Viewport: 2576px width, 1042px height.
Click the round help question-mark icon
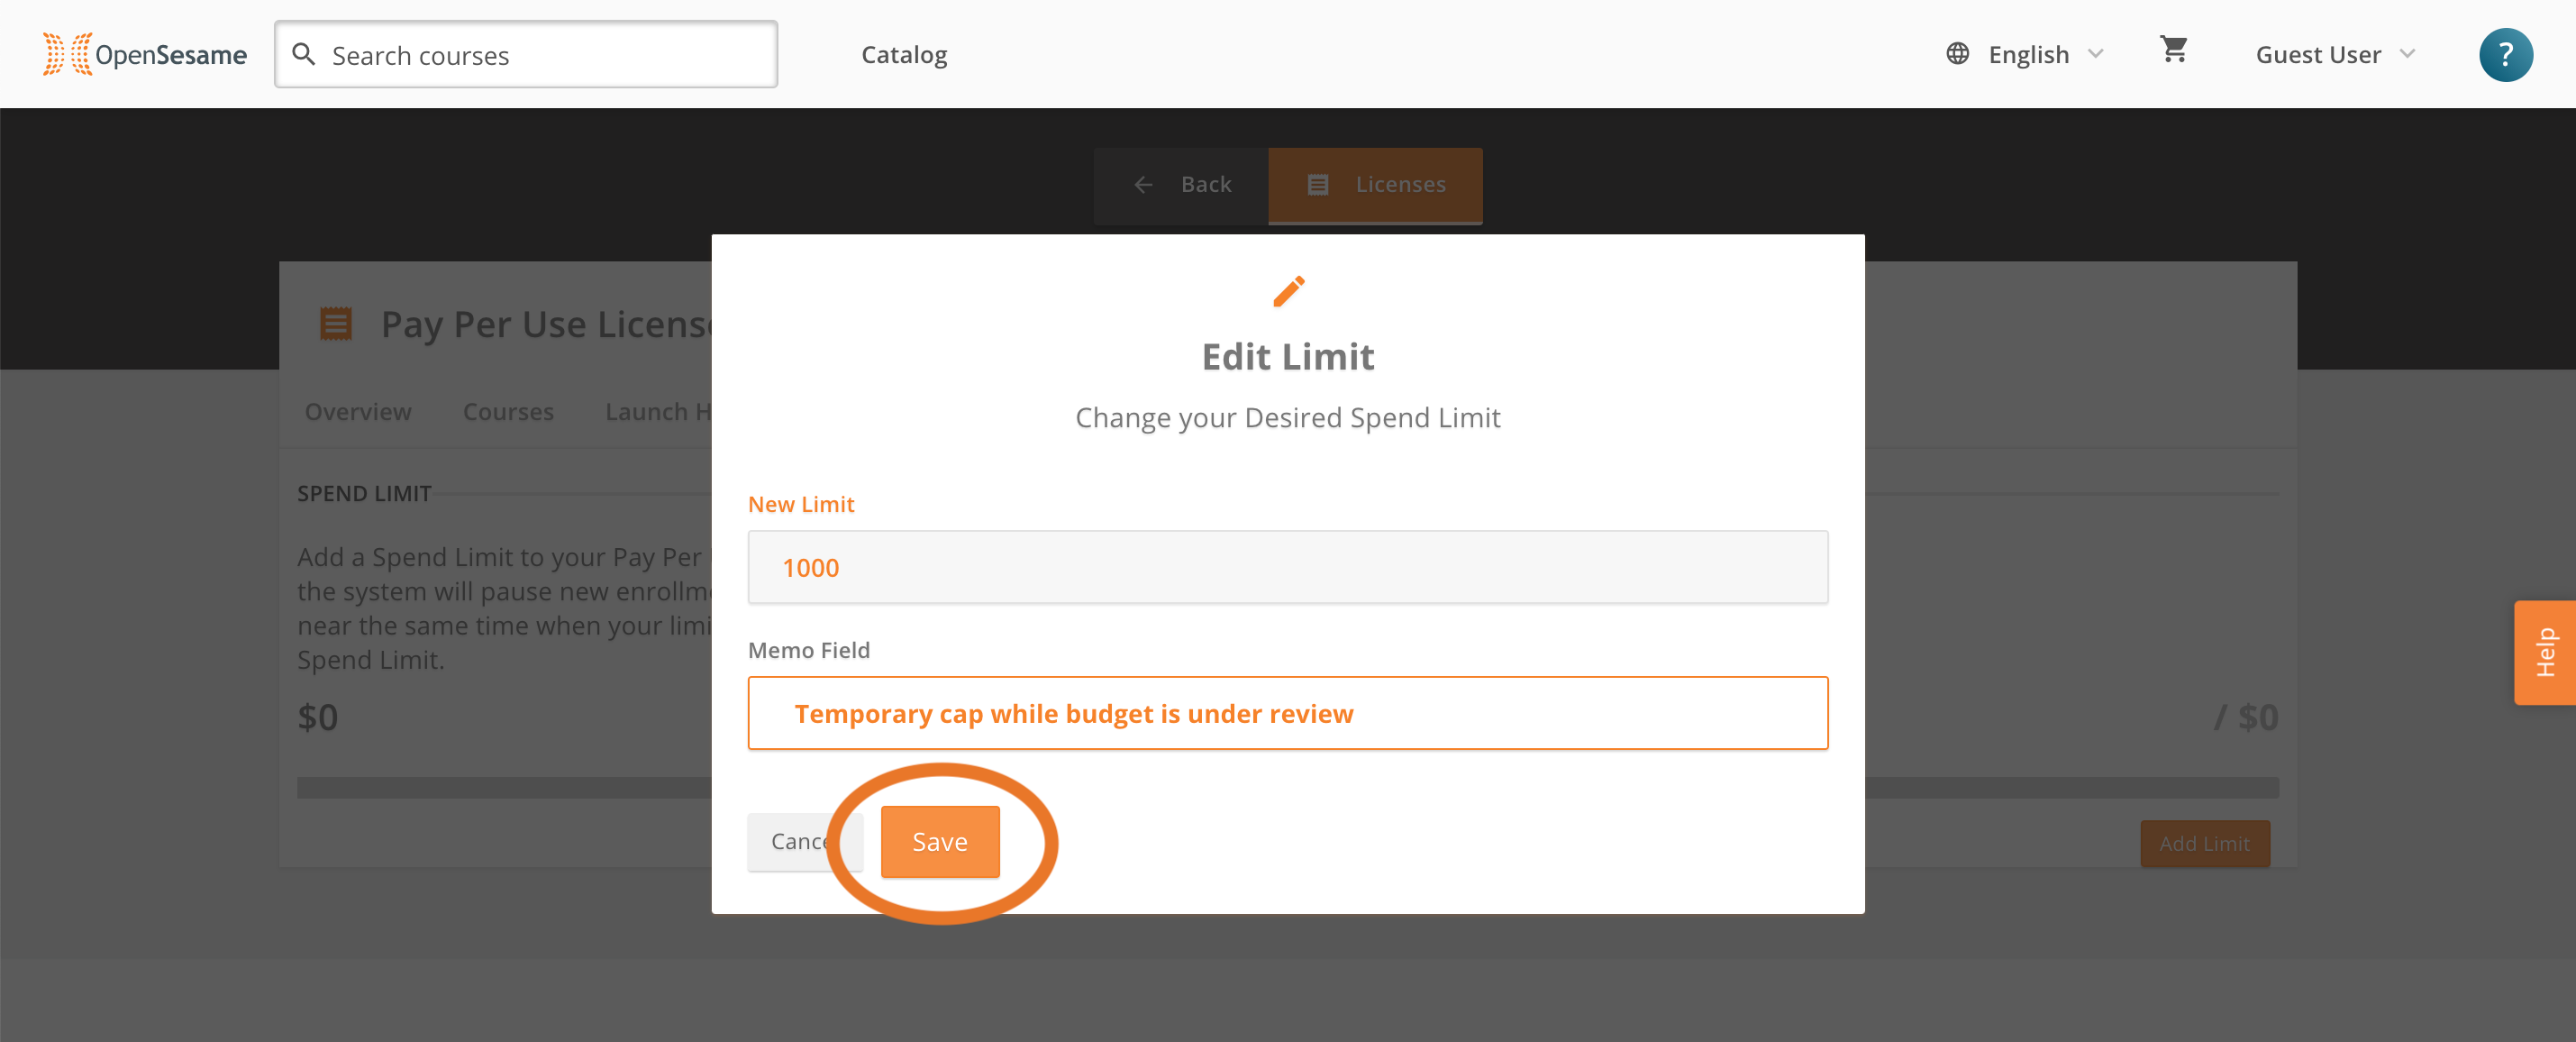click(2505, 54)
